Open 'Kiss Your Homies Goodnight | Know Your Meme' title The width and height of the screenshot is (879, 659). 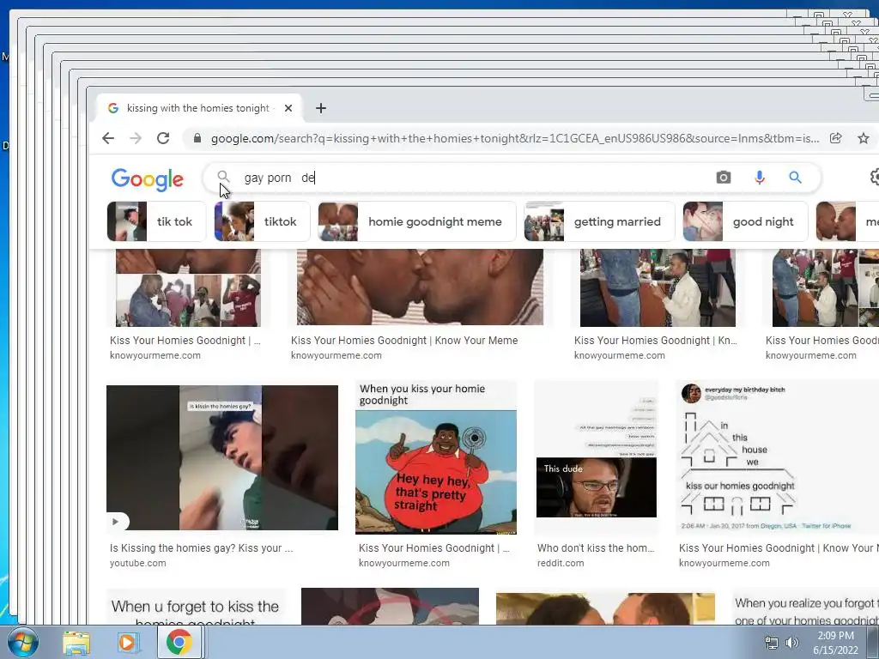(404, 340)
